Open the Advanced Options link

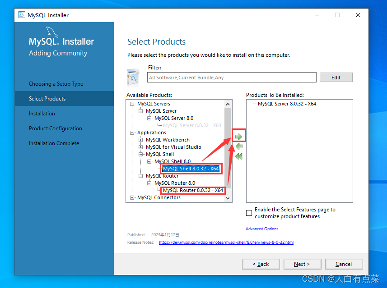click(262, 229)
